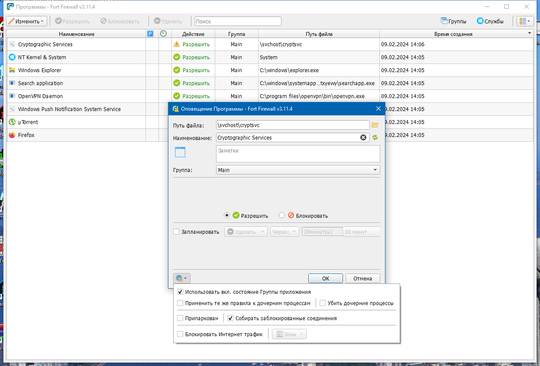Open the Services (Службы) list

tap(490, 21)
